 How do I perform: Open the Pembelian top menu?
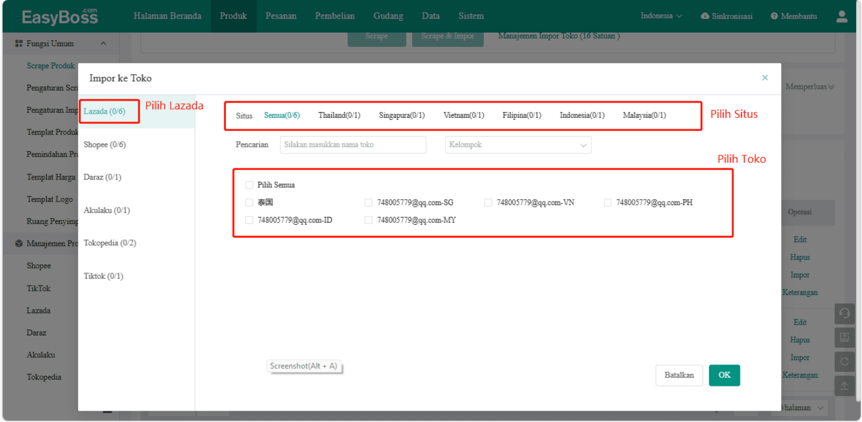click(335, 16)
